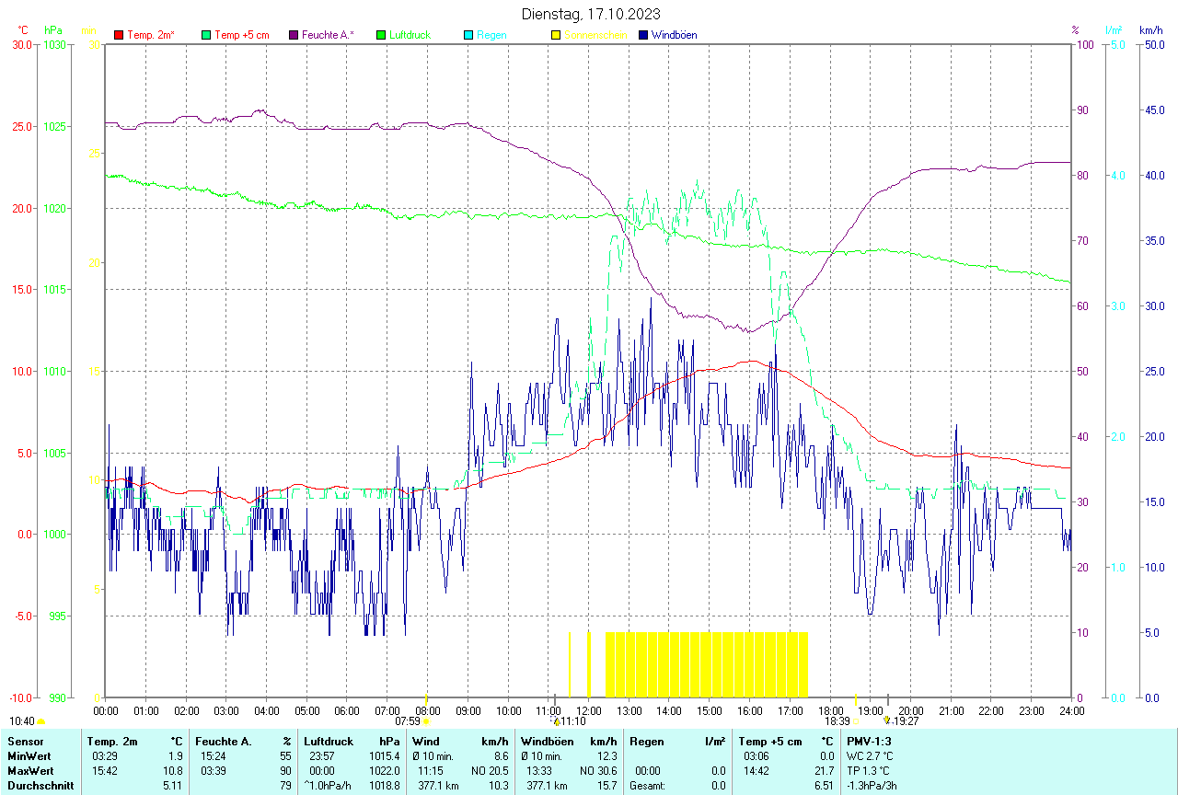
Task: Click the cyan Regen legend swatch
Action: click(468, 35)
